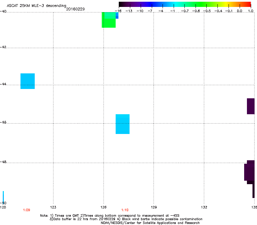Click the note line about Data buffer 22 hrs
Screen dimensions: 257x225
point(126,219)
